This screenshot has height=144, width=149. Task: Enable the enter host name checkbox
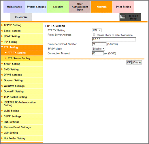coord(94,35)
